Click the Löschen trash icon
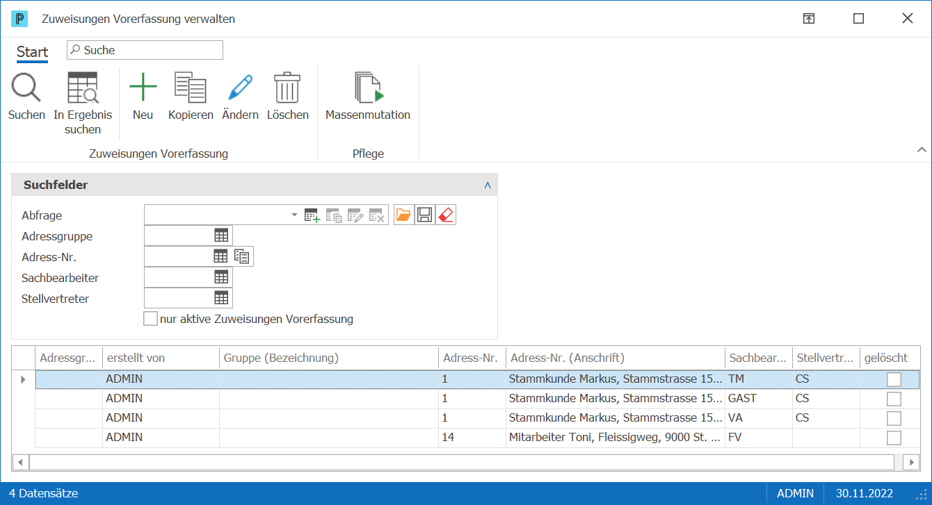Viewport: 932px width, 505px height. (287, 88)
